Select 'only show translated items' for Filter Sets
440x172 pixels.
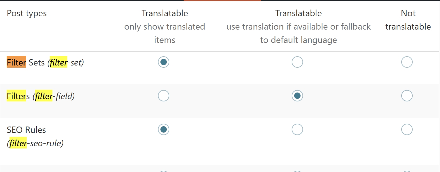164,62
